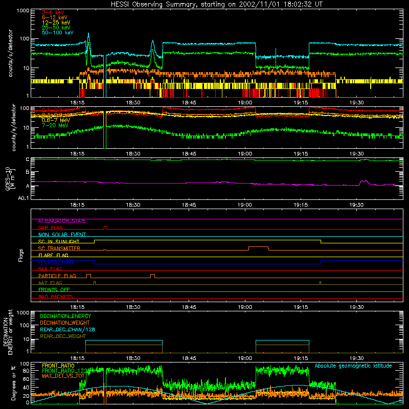The height and width of the screenshot is (409, 409).
Task: Click the blue 'ECLIPSE_FLAG' label
Action: click(x=56, y=262)
